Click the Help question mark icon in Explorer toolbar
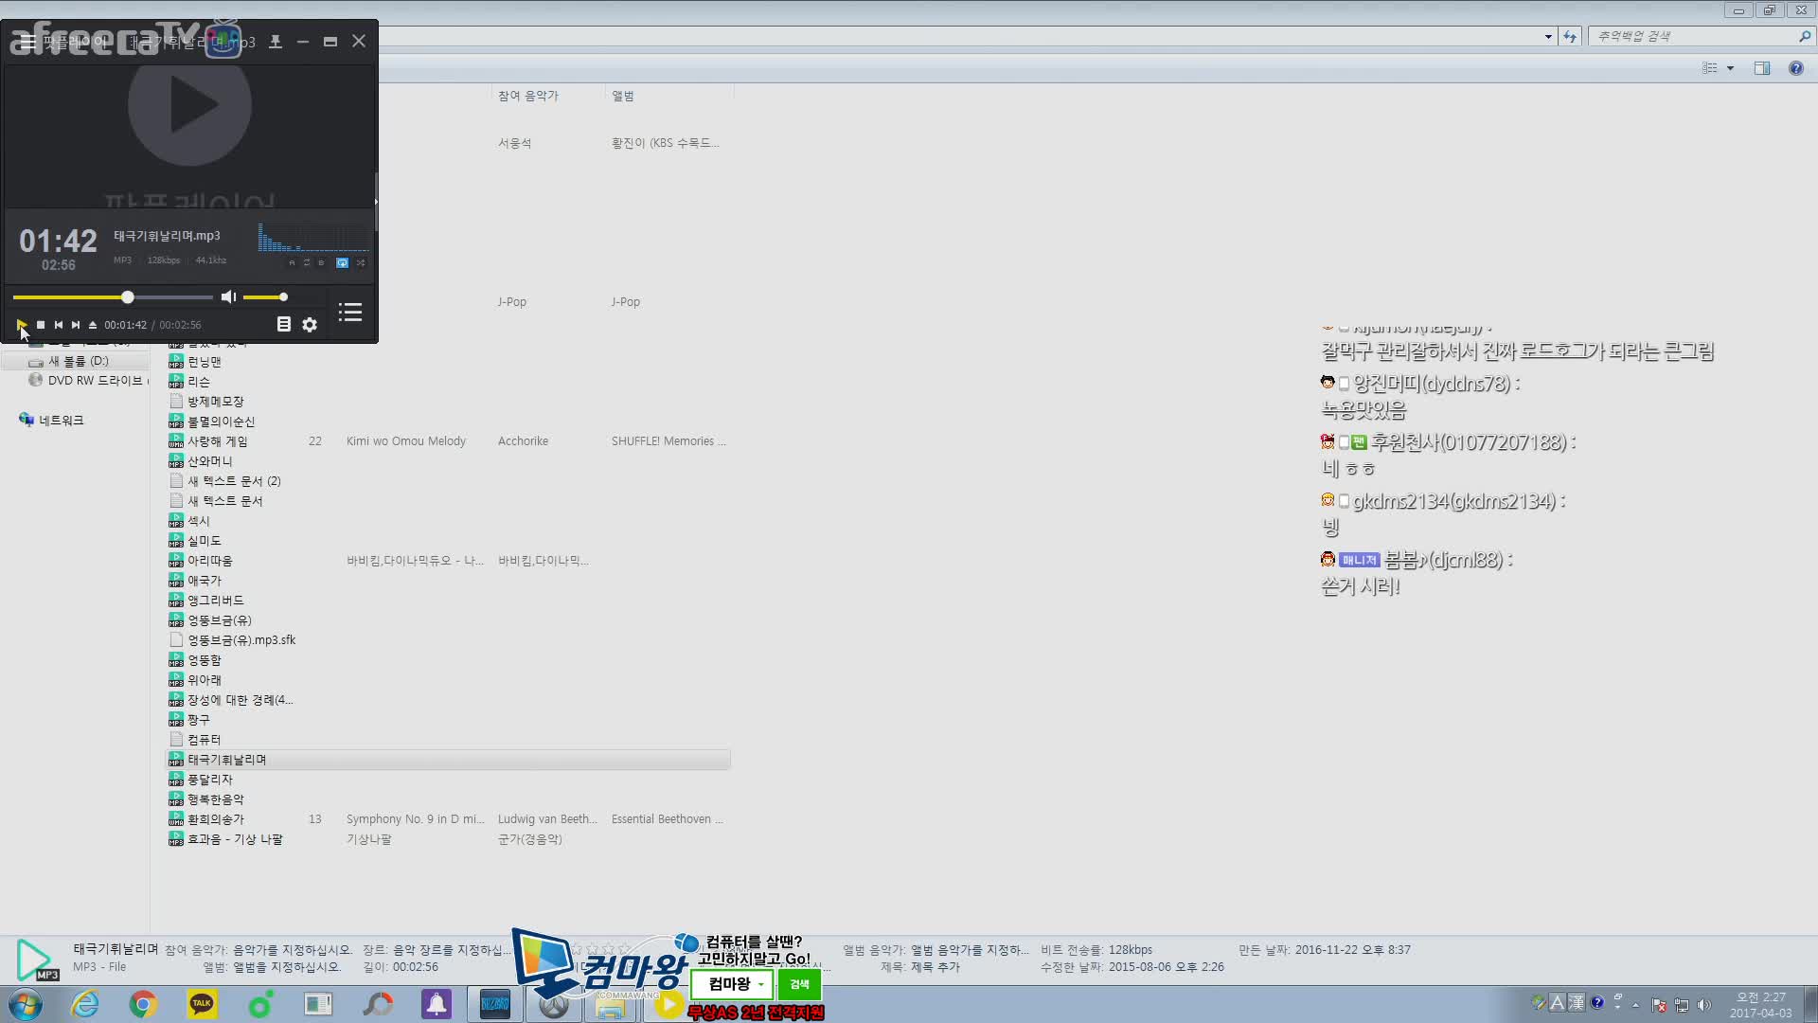1818x1023 pixels. coord(1796,67)
